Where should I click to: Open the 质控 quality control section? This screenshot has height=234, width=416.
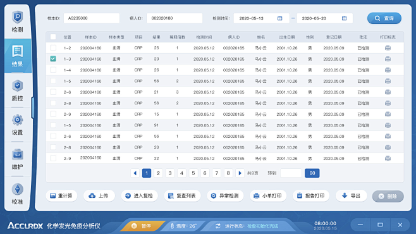click(17, 90)
